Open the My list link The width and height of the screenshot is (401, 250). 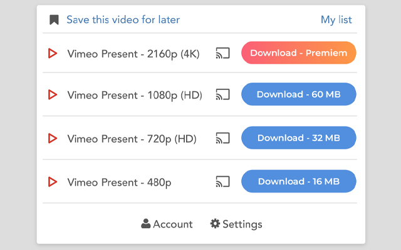(x=336, y=20)
